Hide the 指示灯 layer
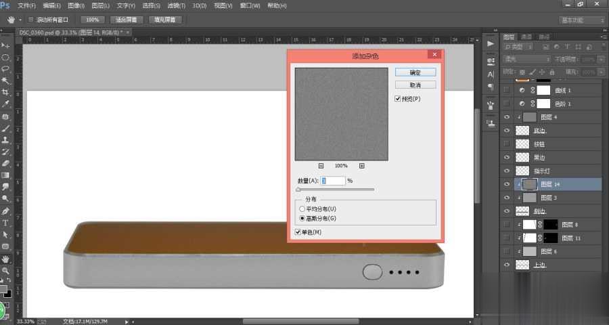Screen dimensions: 609x325 (x=506, y=171)
